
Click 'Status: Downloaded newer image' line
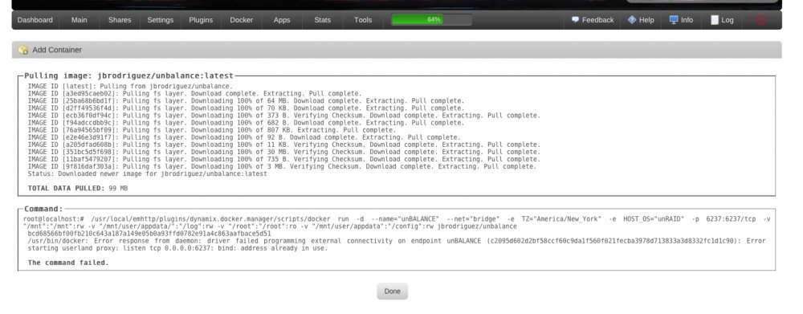pyautogui.click(x=148, y=173)
